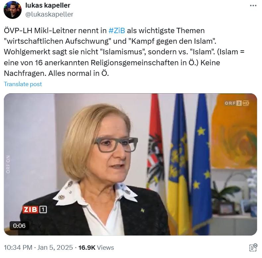Click lukas kapeller's profile avatar
This screenshot has height=258, width=262.
13,10
